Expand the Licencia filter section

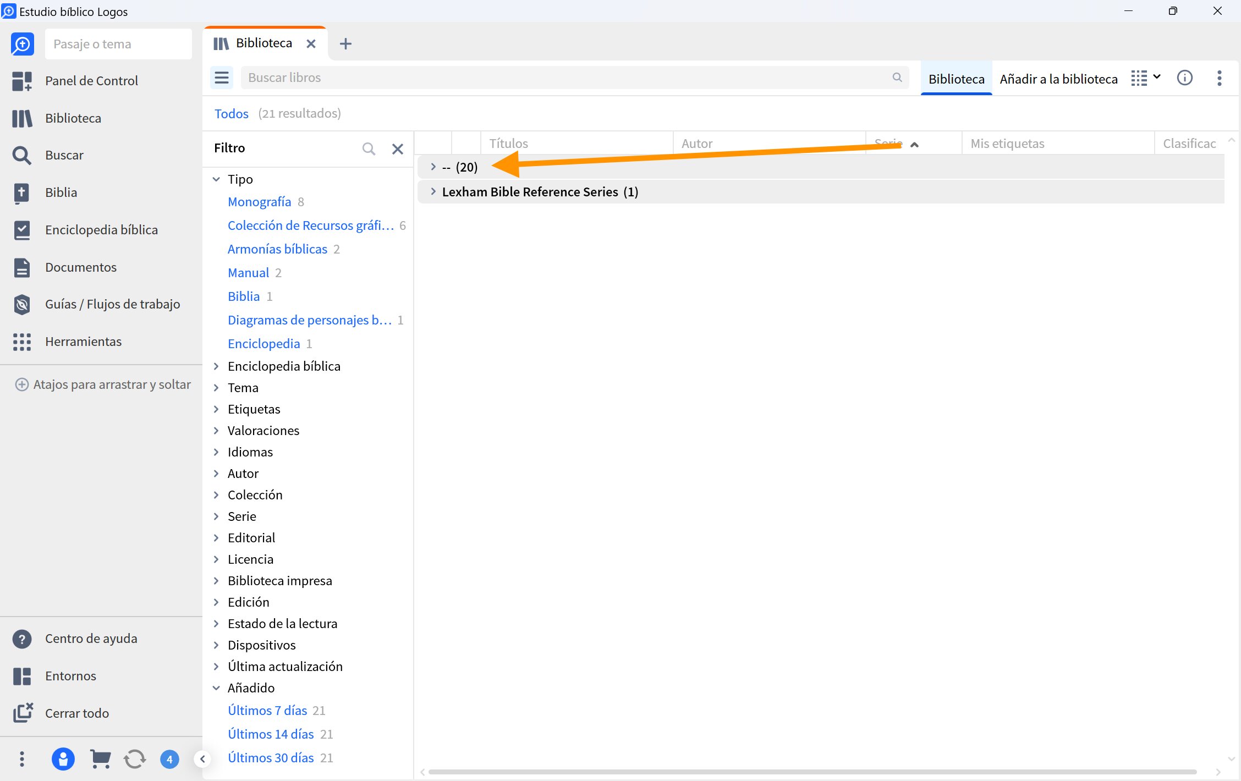[x=216, y=559]
